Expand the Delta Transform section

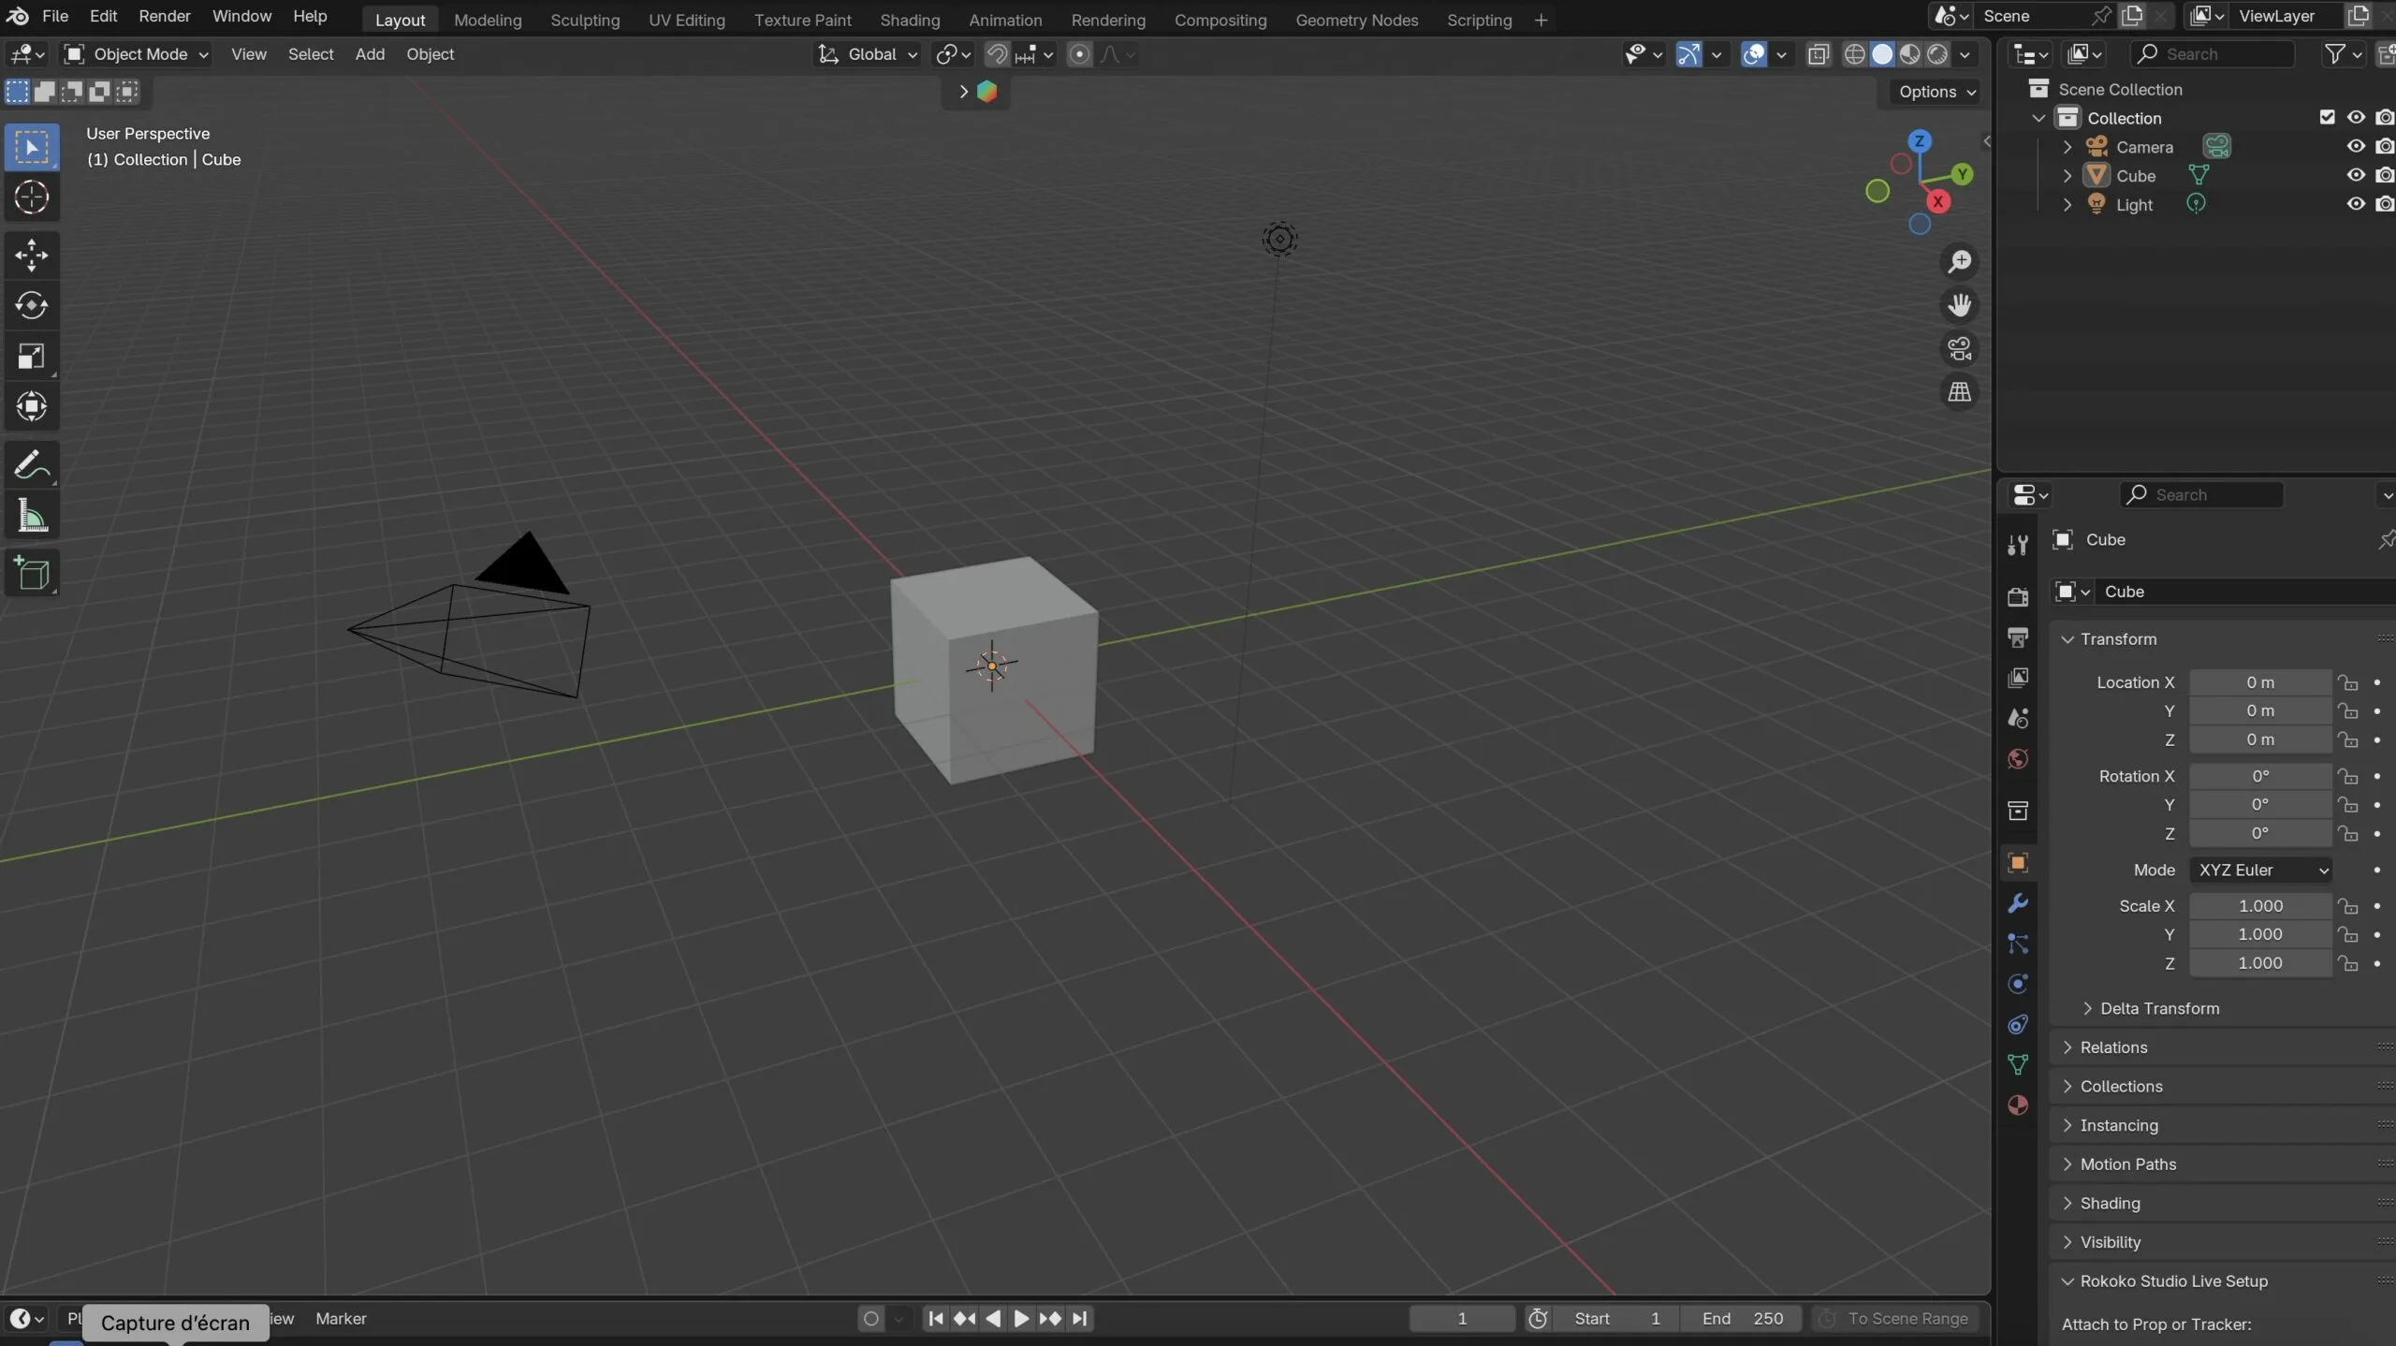pyautogui.click(x=2160, y=1008)
